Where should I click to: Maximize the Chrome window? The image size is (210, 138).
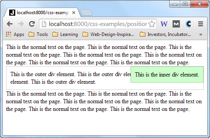185,4
